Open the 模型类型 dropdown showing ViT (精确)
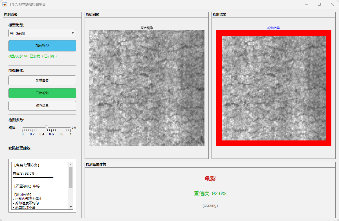This screenshot has height=221, width=339. (x=42, y=33)
